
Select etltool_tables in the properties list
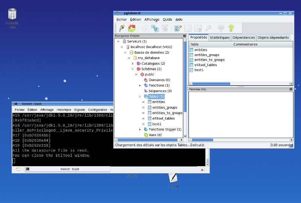[205, 65]
